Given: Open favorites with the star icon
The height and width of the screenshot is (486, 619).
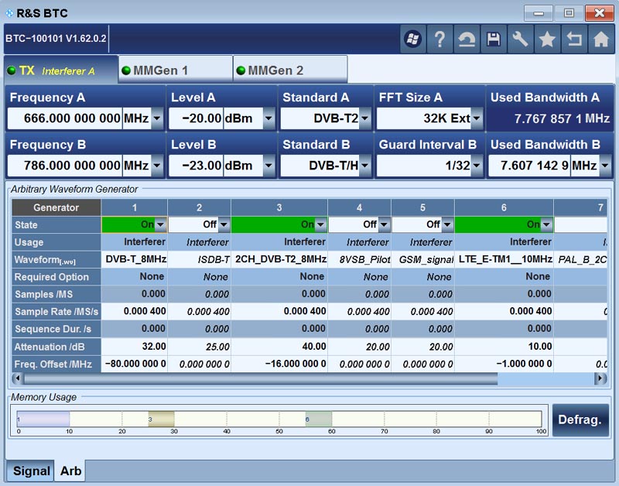Looking at the screenshot, I should coord(547,39).
